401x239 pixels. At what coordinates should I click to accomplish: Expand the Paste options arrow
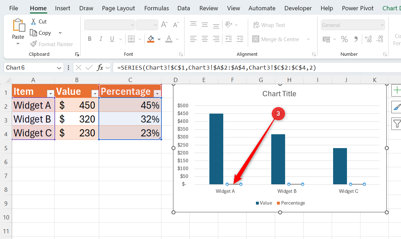pyautogui.click(x=18, y=44)
